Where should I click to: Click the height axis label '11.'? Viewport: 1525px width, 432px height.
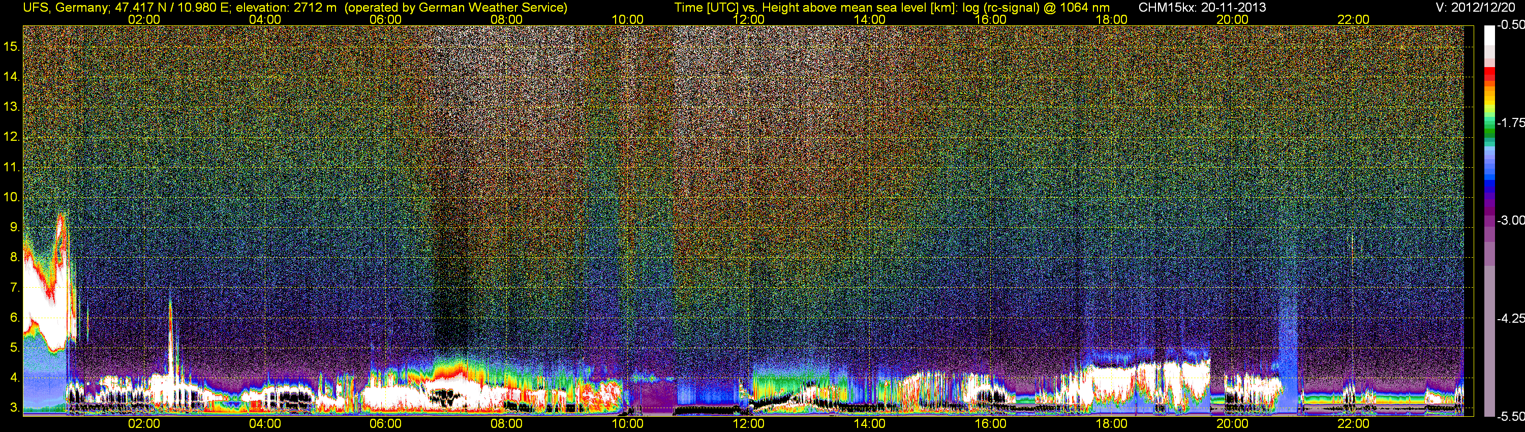tap(12, 167)
